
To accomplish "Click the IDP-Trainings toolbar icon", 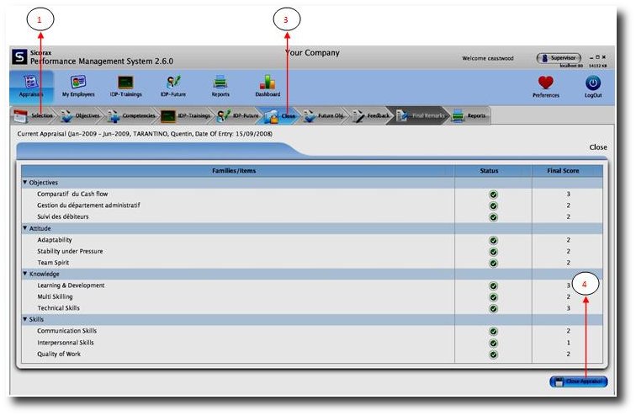I will [x=125, y=84].
